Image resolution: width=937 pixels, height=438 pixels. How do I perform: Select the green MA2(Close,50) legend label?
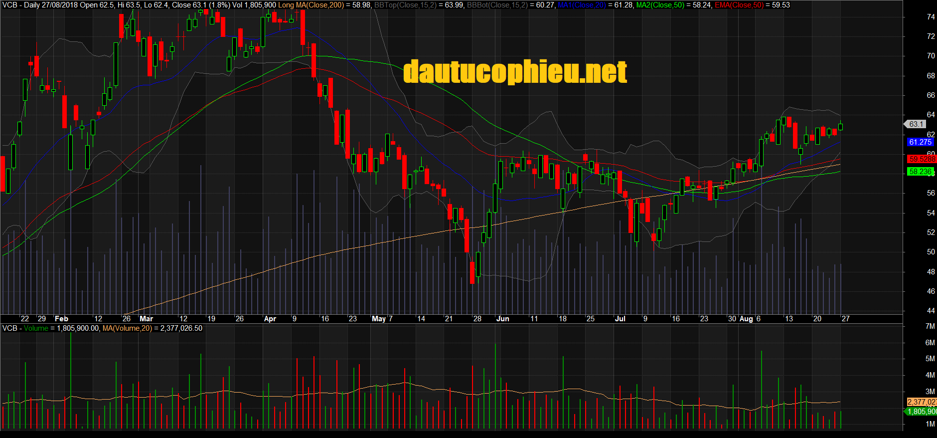(x=660, y=5)
